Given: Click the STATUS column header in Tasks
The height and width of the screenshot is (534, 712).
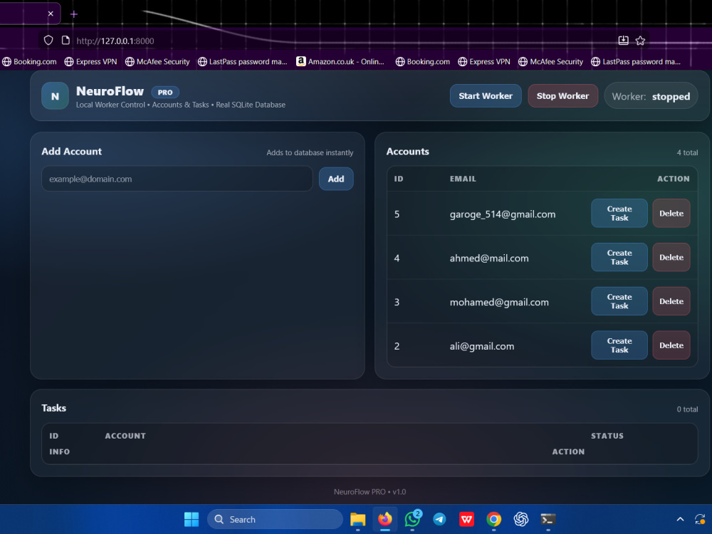Looking at the screenshot, I should [x=607, y=436].
